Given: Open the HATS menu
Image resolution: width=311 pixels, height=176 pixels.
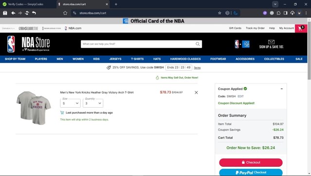Looking at the screenshot, I should pos(157,59).
